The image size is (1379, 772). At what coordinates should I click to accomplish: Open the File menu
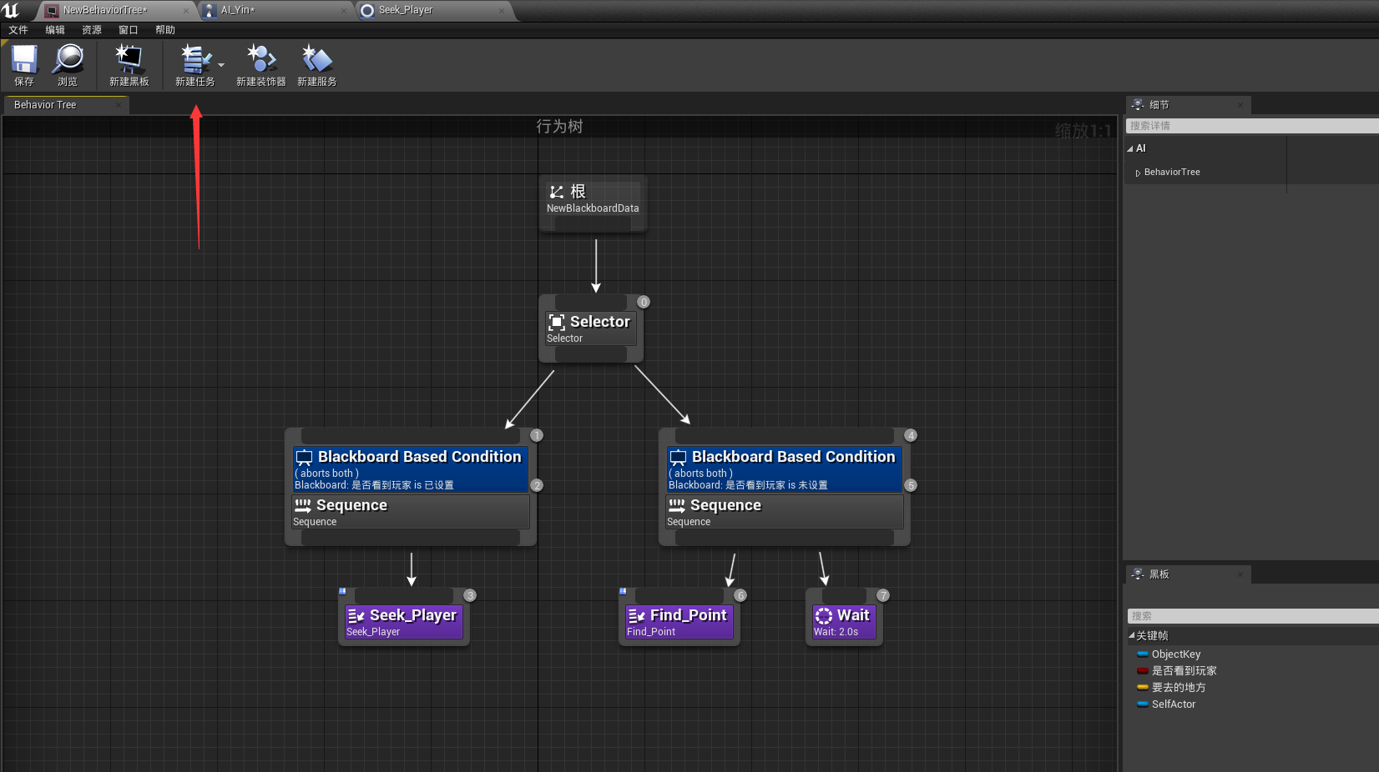[18, 30]
